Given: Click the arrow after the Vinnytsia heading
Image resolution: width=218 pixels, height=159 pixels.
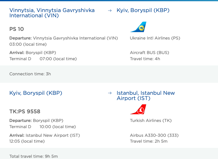Looking at the screenshot, I should pos(109,10).
